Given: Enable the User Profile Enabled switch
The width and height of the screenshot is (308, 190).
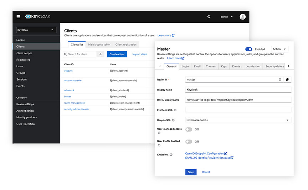Looking at the screenshot, I should 189,142.
